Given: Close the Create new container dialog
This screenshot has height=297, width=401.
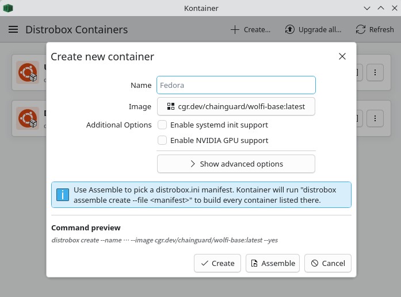Looking at the screenshot, I should coord(342,56).
